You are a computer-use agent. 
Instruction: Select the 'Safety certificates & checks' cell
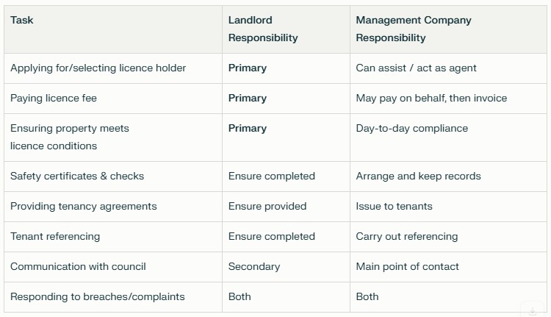point(77,176)
